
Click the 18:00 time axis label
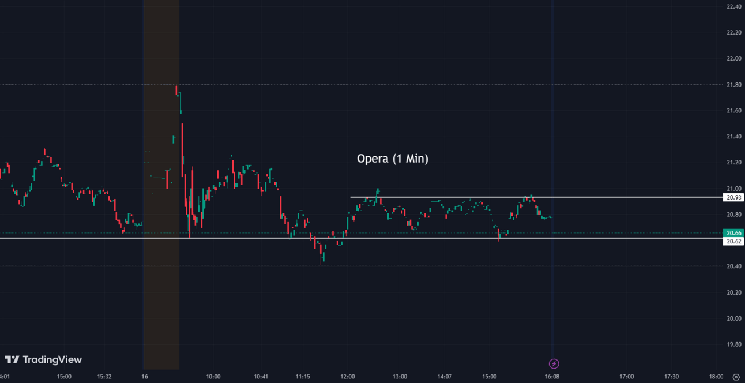[x=716, y=377]
